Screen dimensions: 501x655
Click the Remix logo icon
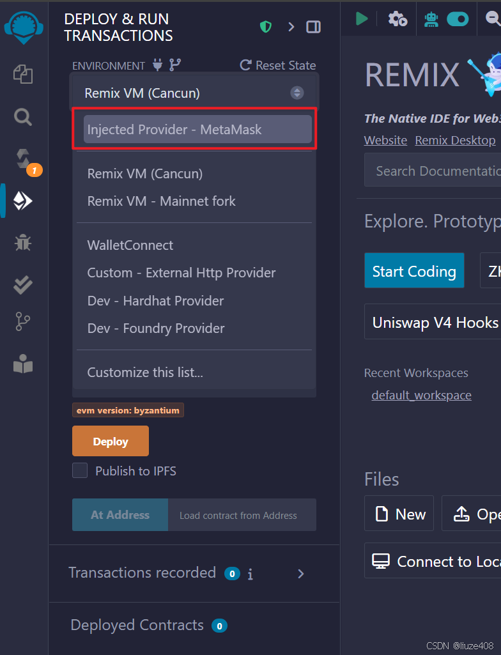[24, 27]
